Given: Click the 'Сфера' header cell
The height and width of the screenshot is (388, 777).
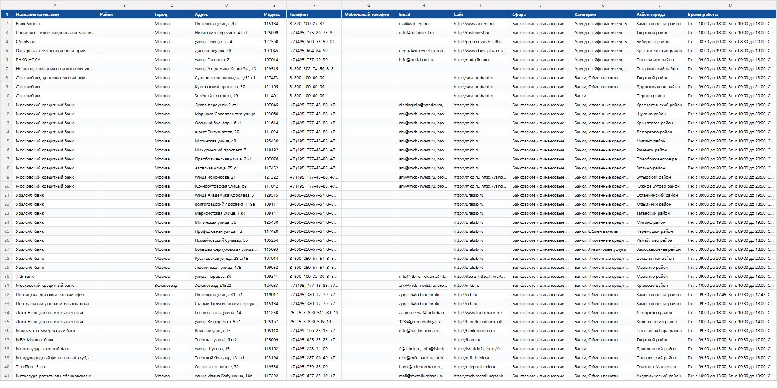Looking at the screenshot, I should click(x=541, y=15).
